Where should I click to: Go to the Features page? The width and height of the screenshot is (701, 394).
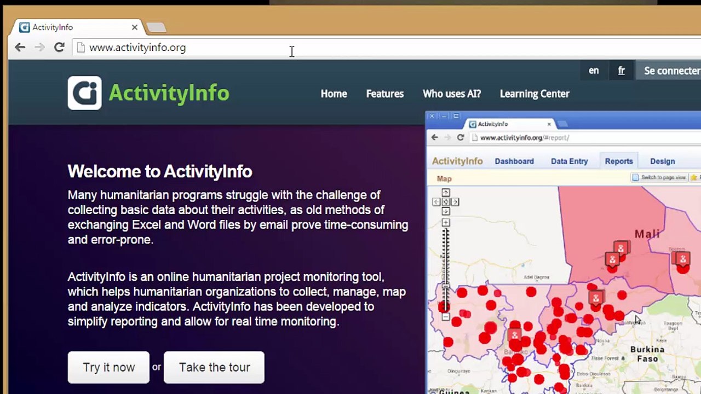pos(385,94)
